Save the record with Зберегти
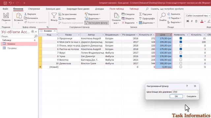The image size is (211, 118). 128,18
